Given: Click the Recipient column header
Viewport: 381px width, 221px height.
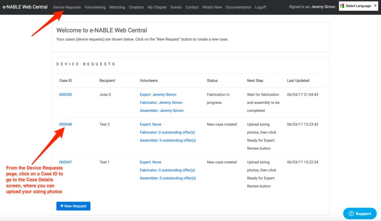Looking at the screenshot, I should (x=107, y=80).
